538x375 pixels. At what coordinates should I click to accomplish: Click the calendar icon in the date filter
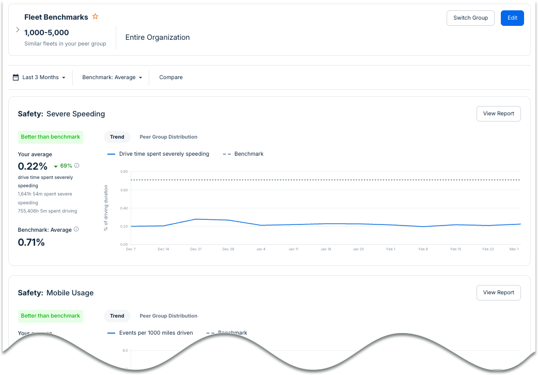[x=15, y=77]
